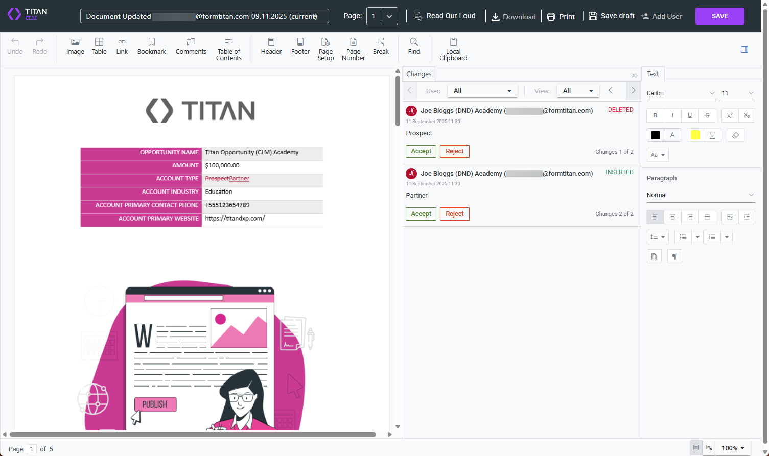
Task: Add a Bookmark
Action: 151,49
